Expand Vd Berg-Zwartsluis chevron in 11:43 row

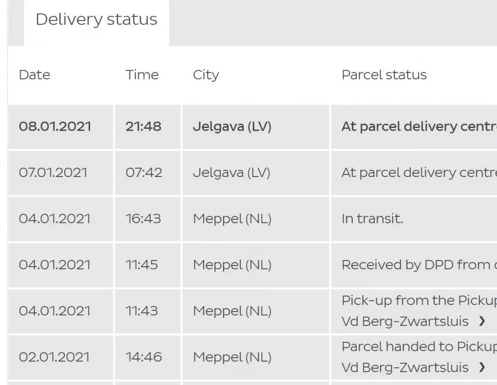click(x=482, y=321)
